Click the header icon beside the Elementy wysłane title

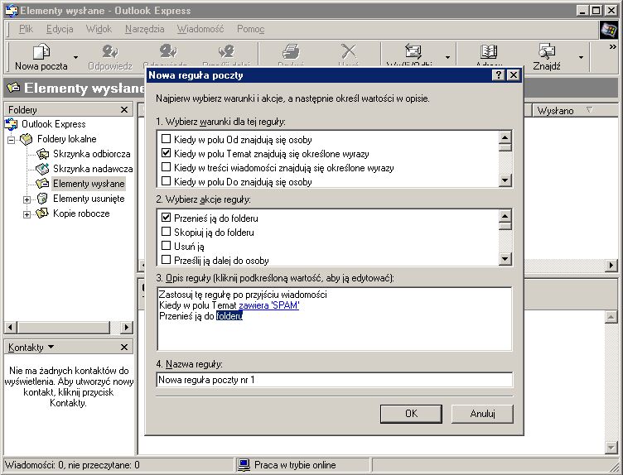click(13, 87)
